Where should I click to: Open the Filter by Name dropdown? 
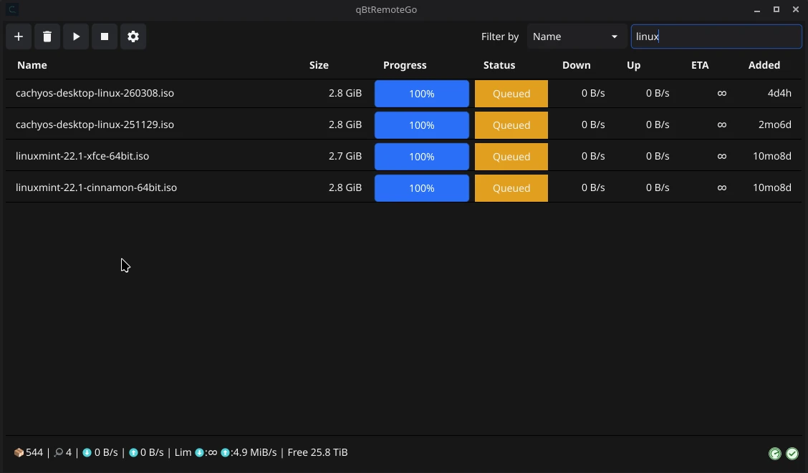click(576, 36)
